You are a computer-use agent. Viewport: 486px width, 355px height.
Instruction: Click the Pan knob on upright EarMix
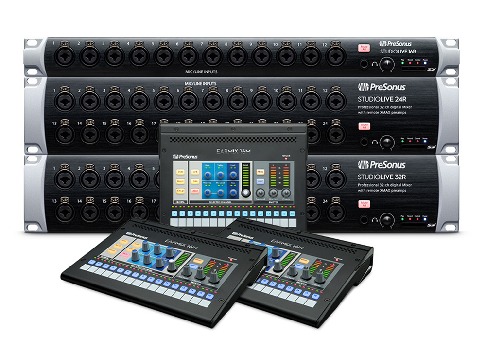click(x=233, y=193)
